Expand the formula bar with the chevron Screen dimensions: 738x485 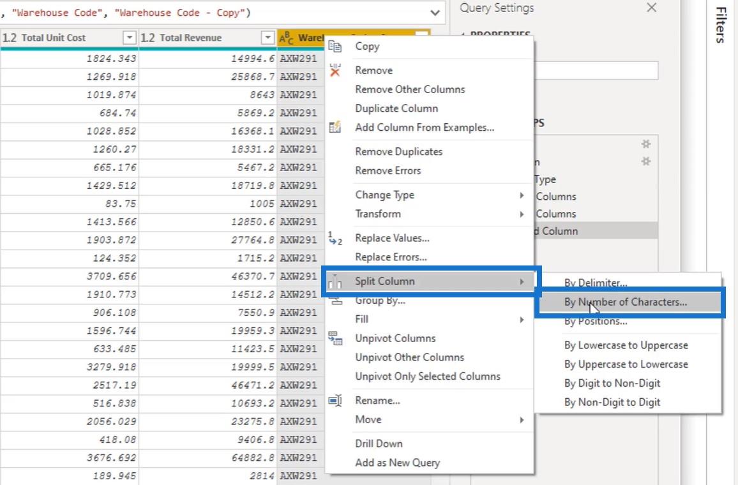pos(435,13)
